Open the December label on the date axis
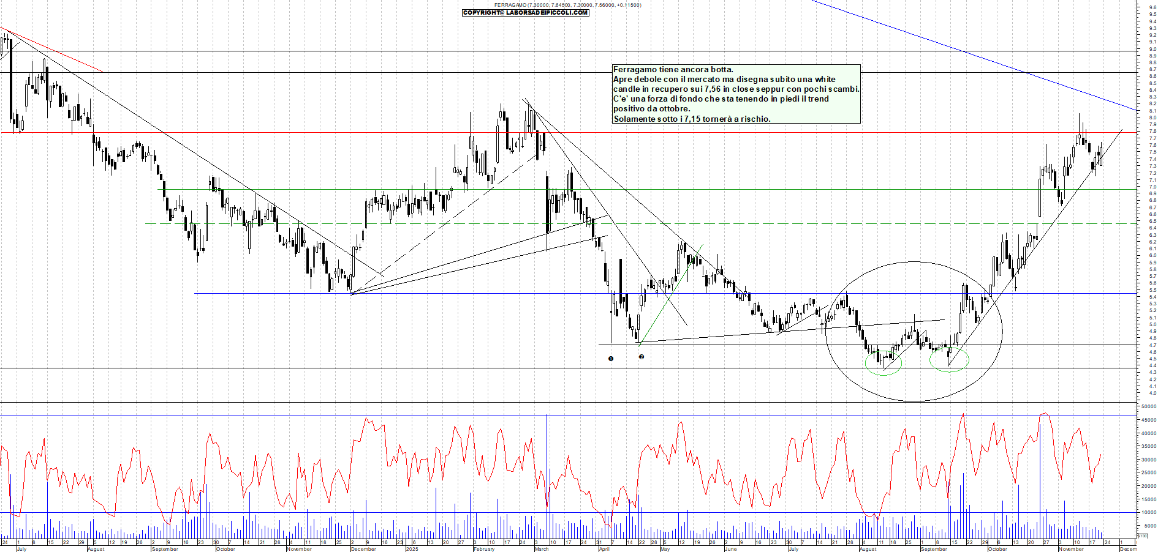 click(362, 549)
